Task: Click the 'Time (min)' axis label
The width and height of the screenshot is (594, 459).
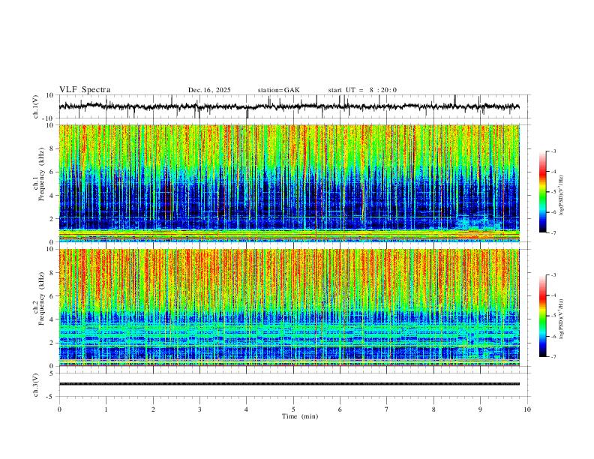Action: 300,416
